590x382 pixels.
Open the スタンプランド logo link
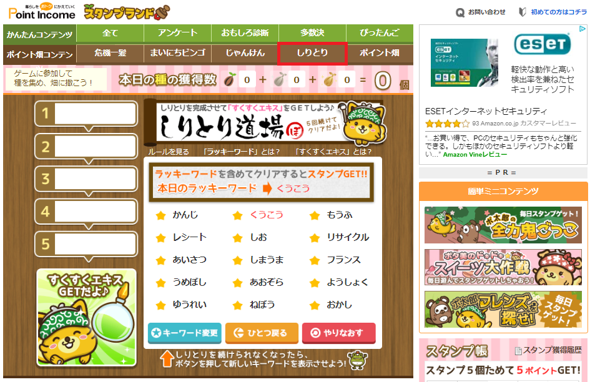pyautogui.click(x=126, y=12)
